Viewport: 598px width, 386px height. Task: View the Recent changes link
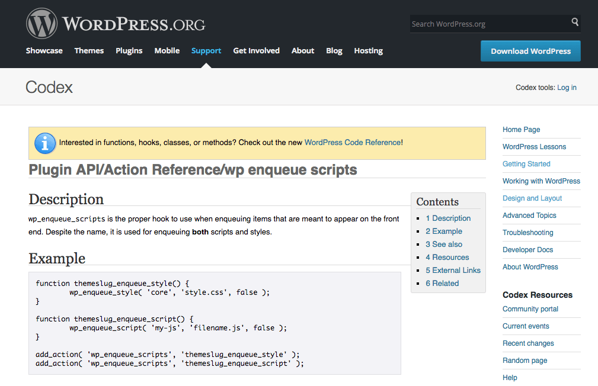pyautogui.click(x=528, y=343)
